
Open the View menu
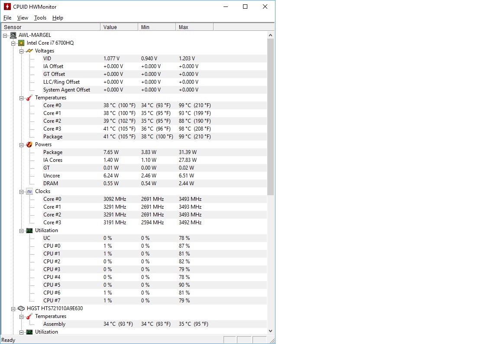pyautogui.click(x=23, y=18)
